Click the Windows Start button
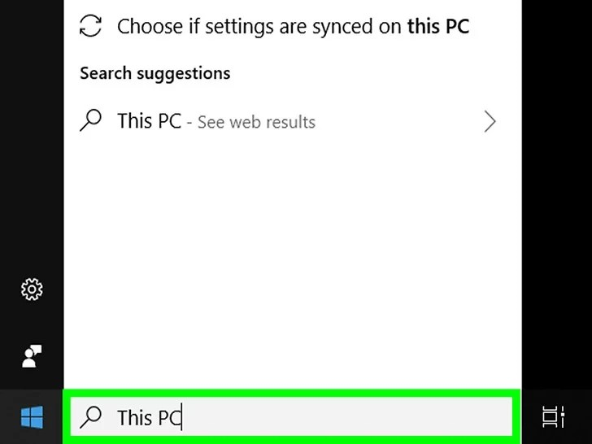The height and width of the screenshot is (444, 592). pos(32,418)
